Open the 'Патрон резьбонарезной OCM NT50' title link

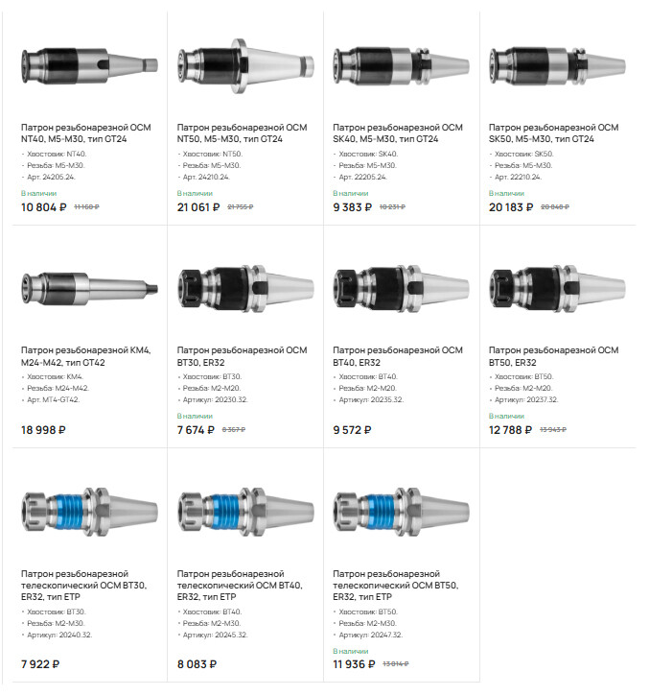(x=242, y=133)
